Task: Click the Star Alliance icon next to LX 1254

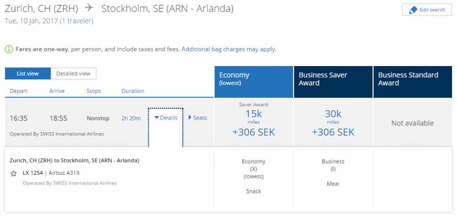Action: pos(13,173)
